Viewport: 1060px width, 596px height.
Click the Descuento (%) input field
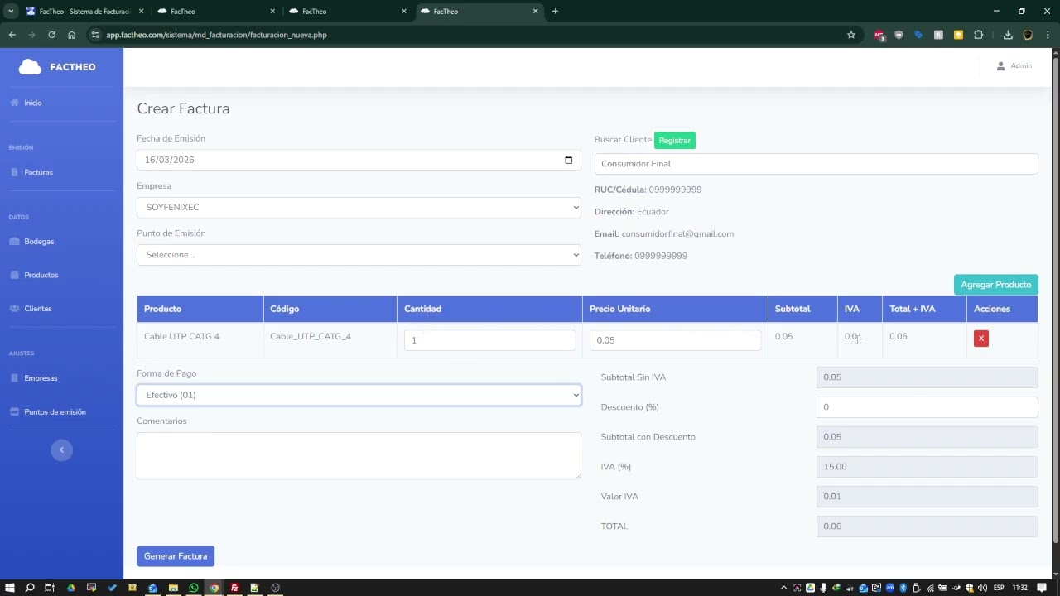pos(927,407)
